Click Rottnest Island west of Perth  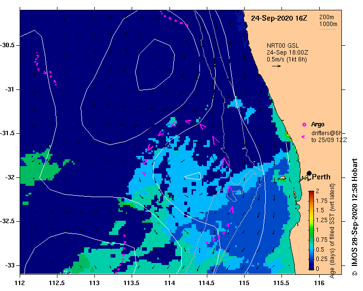[281, 178]
